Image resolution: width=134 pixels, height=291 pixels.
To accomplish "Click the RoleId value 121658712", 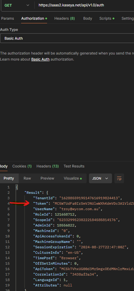I will coord(65,214).
